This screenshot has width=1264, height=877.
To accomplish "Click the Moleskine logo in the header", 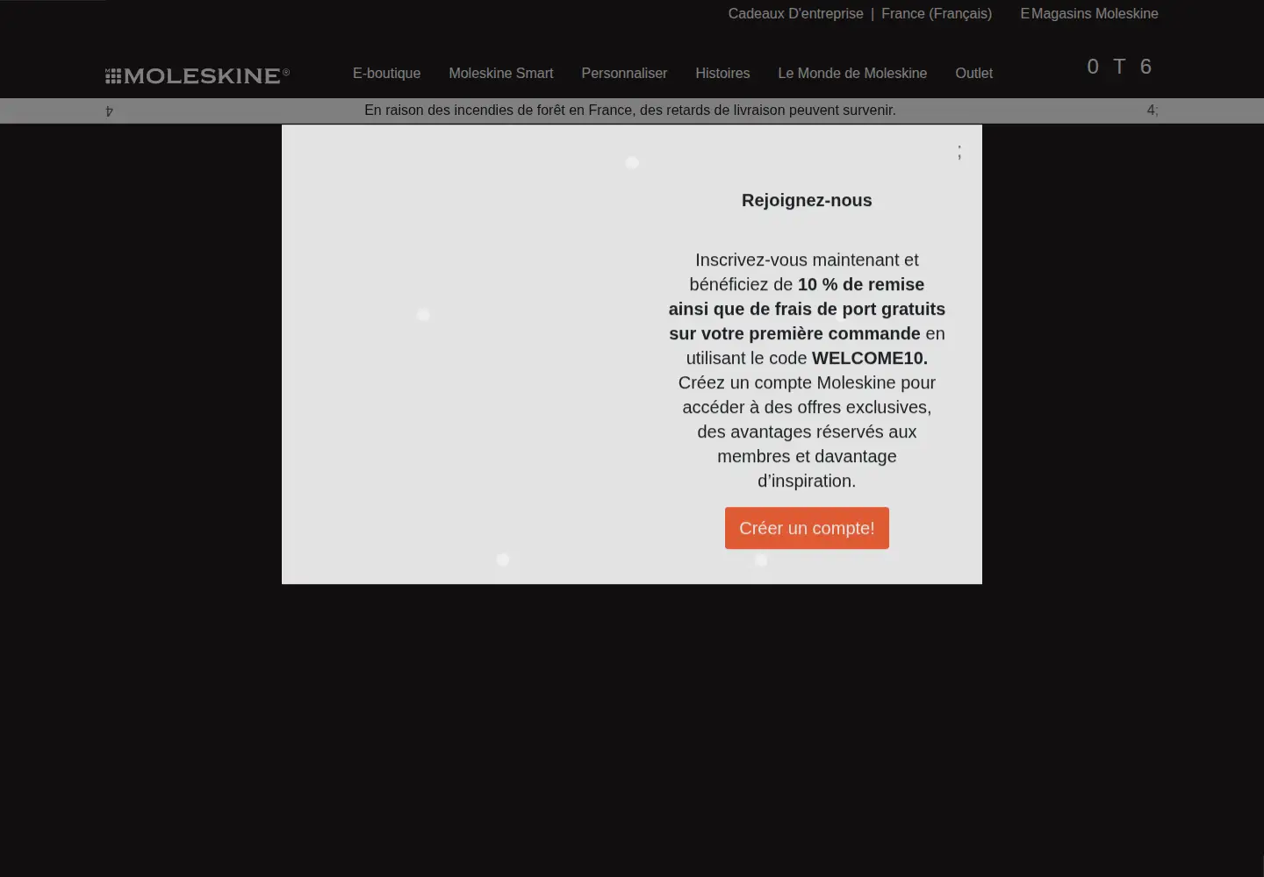I will click(197, 75).
